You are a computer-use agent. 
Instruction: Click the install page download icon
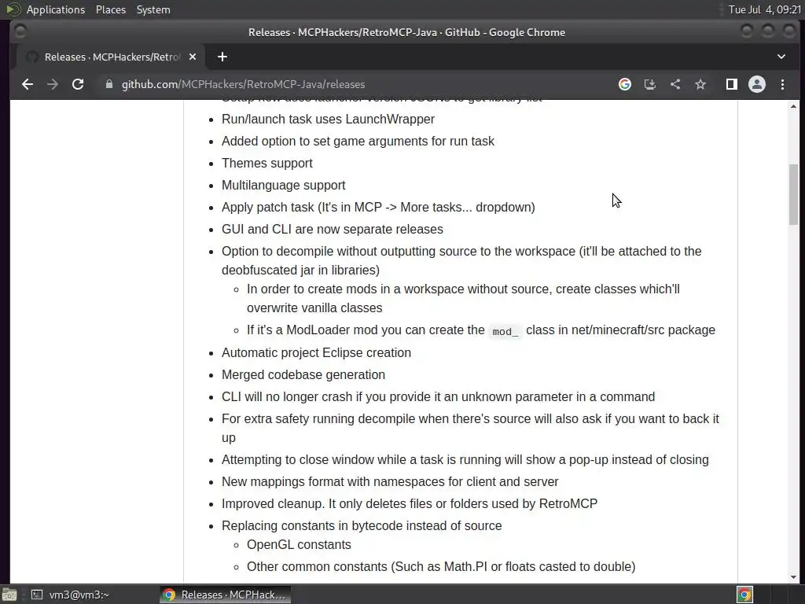coord(650,84)
